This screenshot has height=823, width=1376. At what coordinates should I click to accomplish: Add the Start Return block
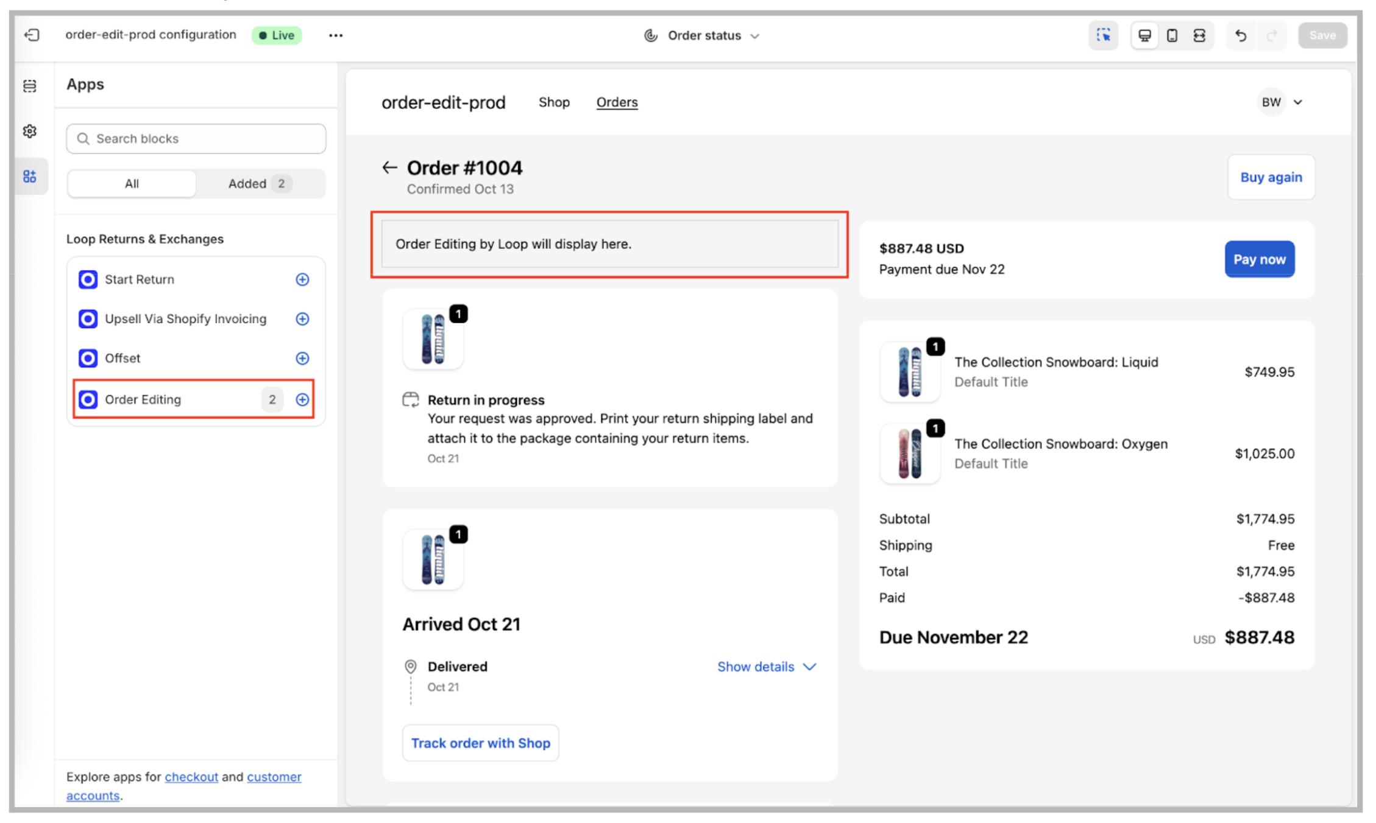tap(302, 279)
